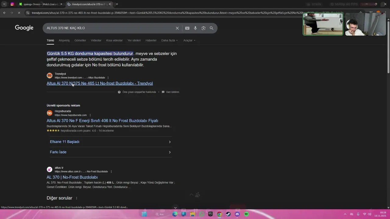Close the ppengu Stream tab

click(x=61, y=4)
